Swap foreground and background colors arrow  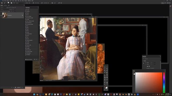107,86
